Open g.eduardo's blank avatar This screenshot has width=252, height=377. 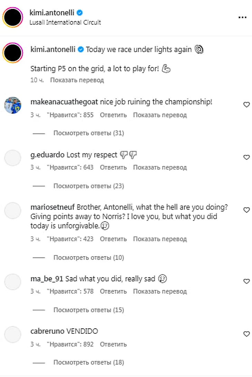[13, 158]
